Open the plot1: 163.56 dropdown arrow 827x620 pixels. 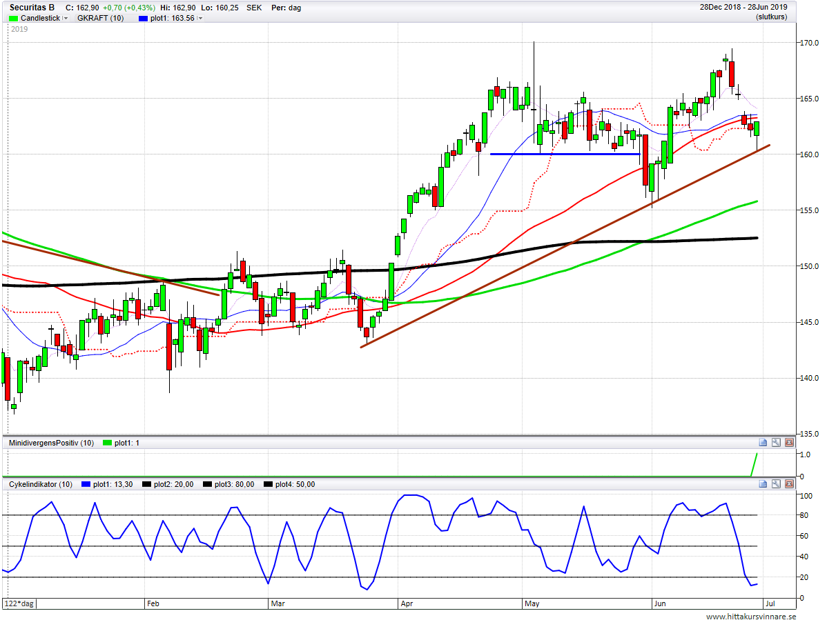click(200, 19)
